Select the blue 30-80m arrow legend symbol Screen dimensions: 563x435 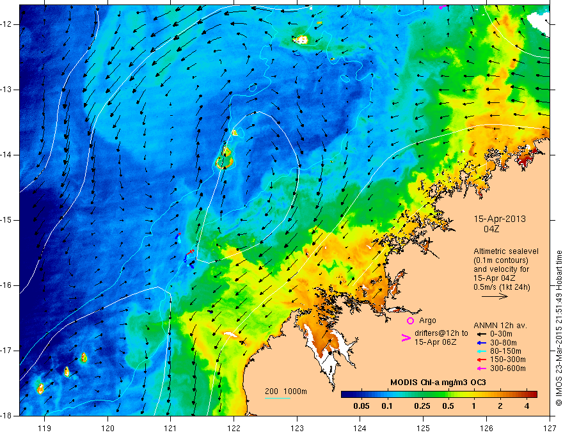[480, 343]
